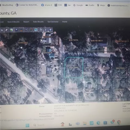Select parcel B0070048 label

pos(73,89)
